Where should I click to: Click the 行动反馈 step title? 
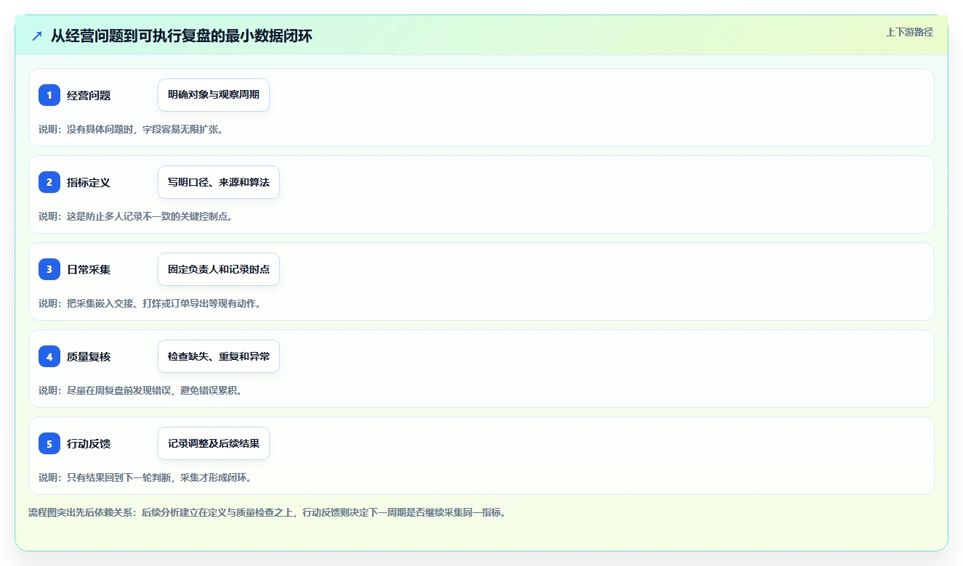(x=89, y=443)
